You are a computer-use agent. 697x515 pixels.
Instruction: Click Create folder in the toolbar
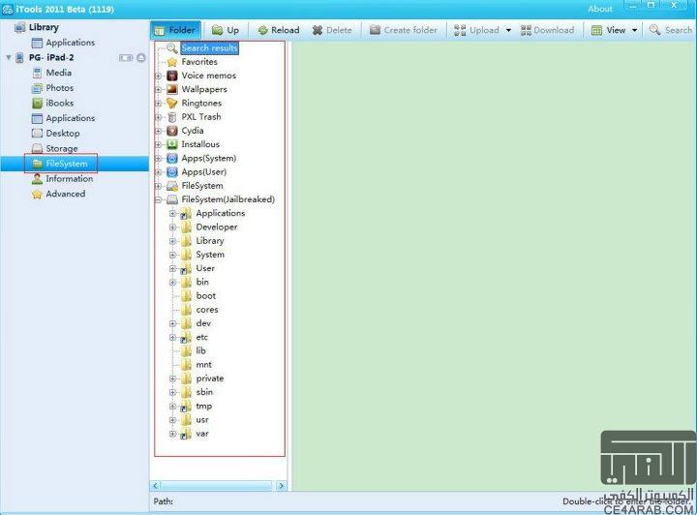pos(404,30)
